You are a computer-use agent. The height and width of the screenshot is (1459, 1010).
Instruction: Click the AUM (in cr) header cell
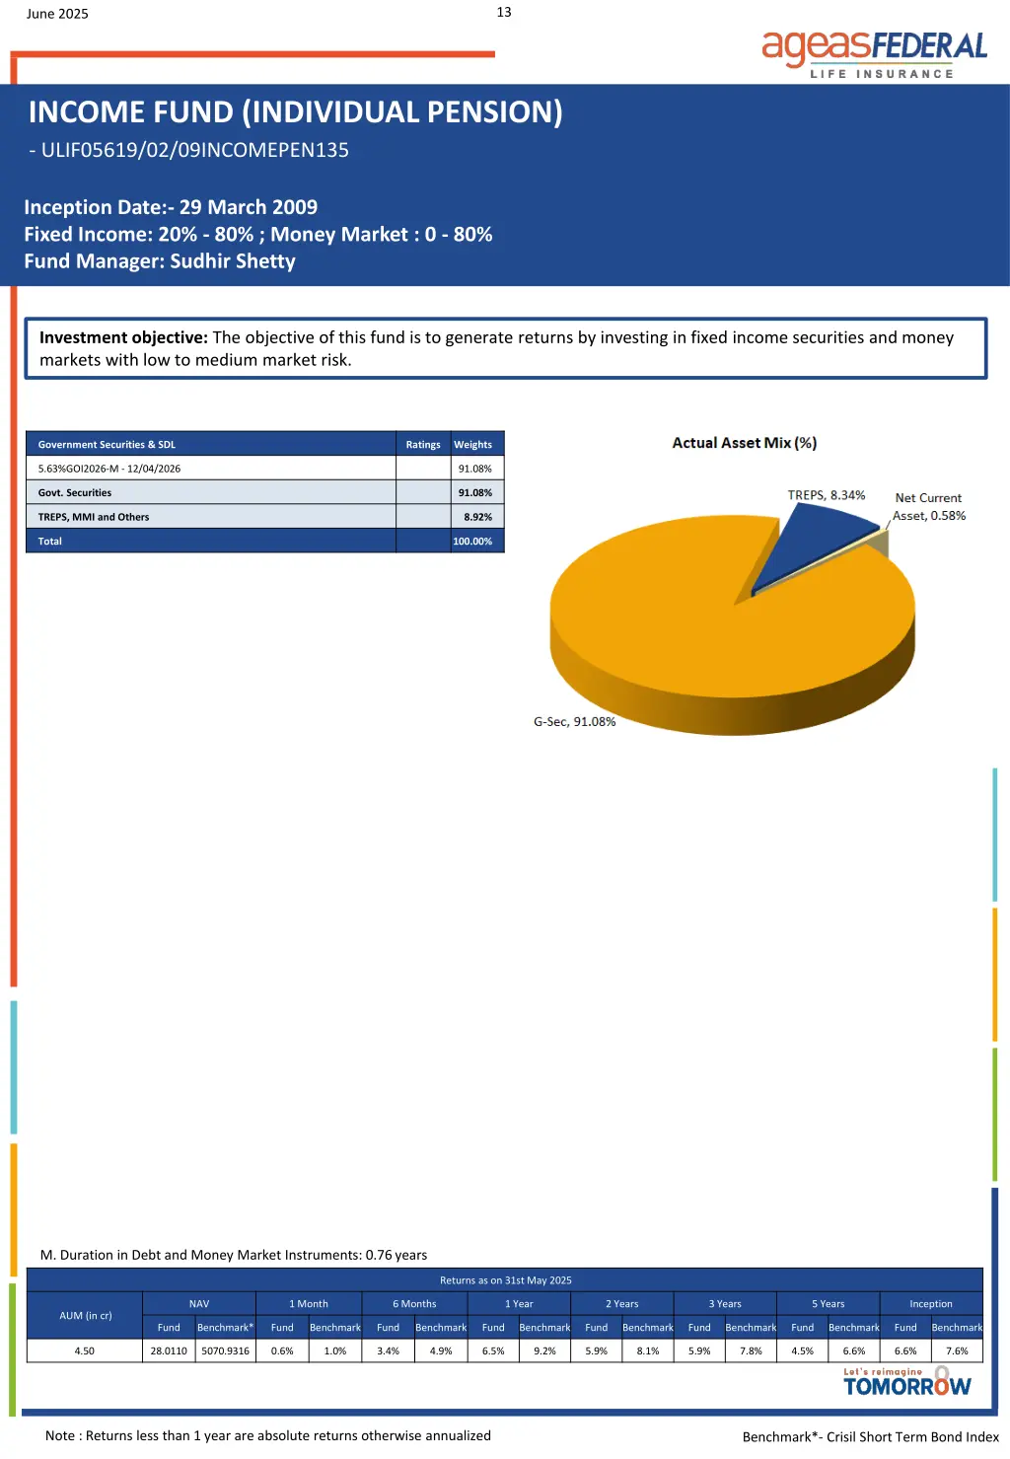click(86, 1316)
